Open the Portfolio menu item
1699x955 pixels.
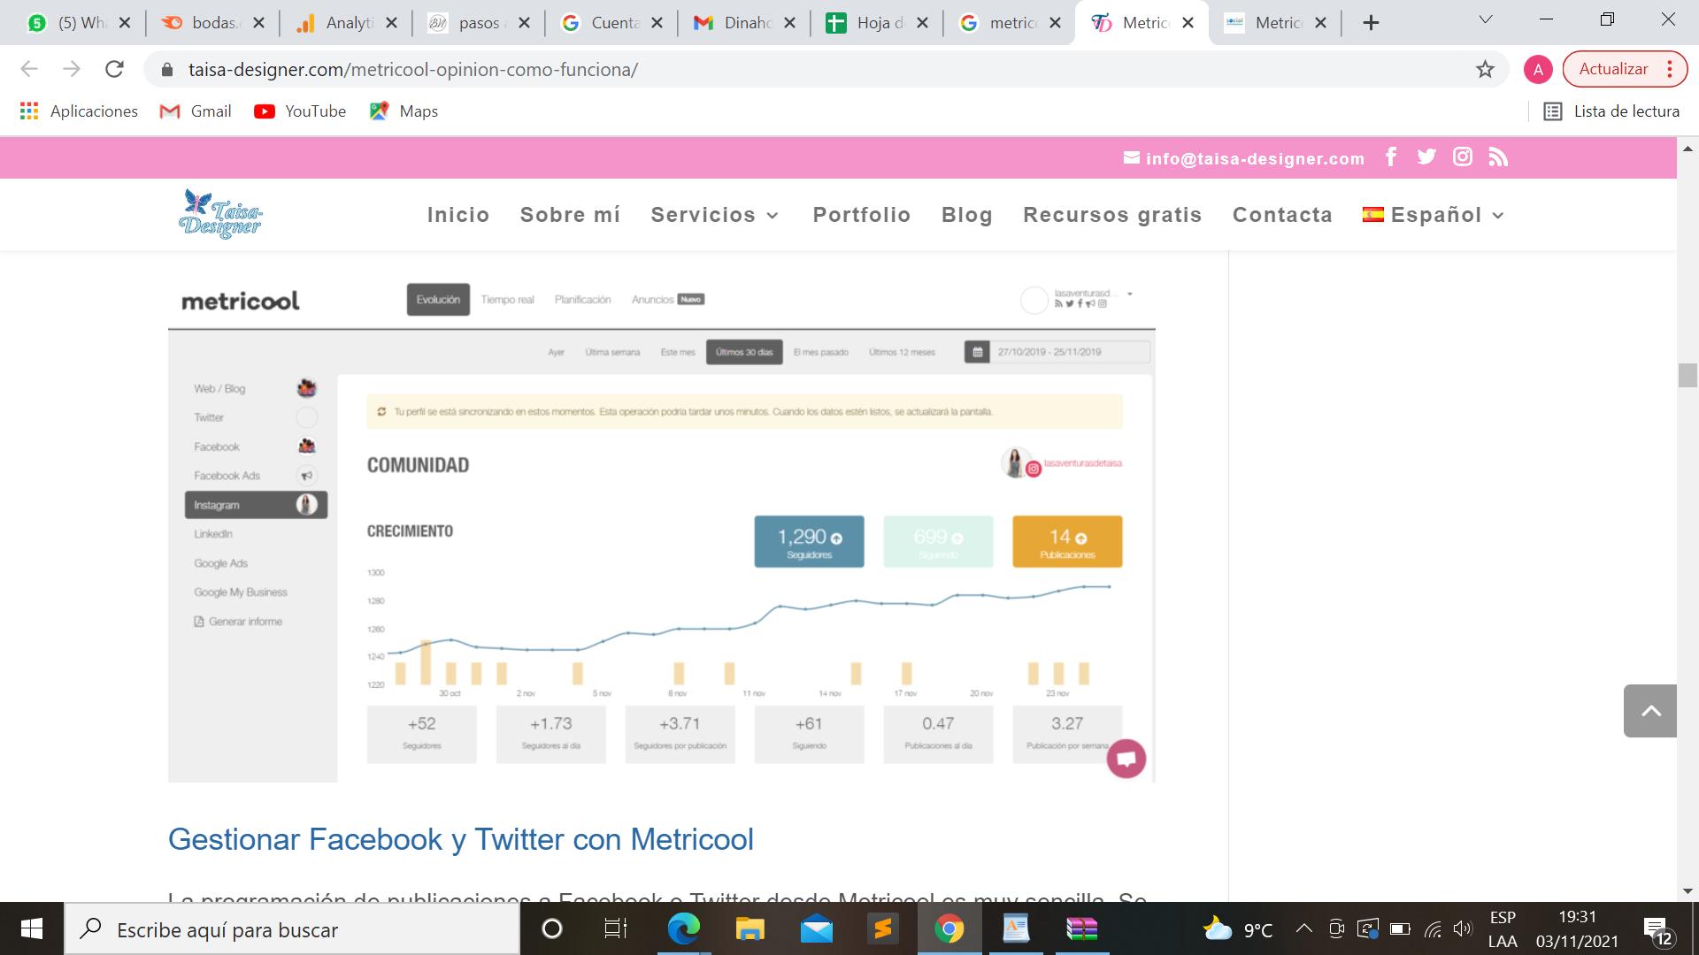point(862,215)
